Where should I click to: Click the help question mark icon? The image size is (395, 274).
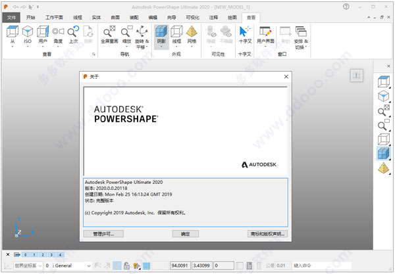pyautogui.click(x=346, y=7)
